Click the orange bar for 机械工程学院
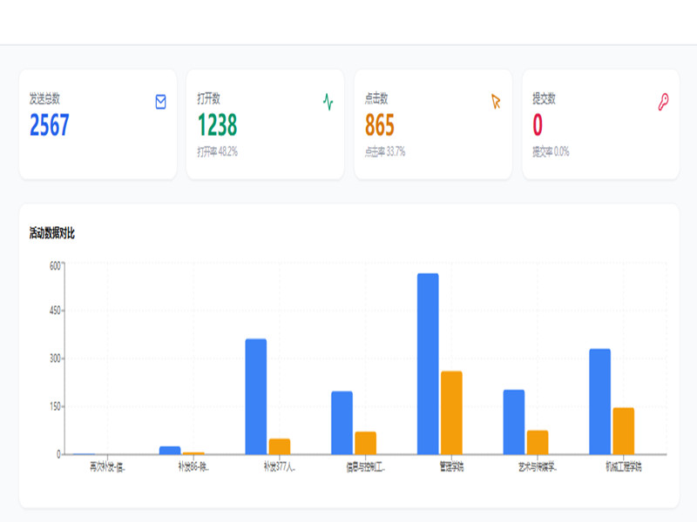Image resolution: width=697 pixels, height=522 pixels. point(623,431)
